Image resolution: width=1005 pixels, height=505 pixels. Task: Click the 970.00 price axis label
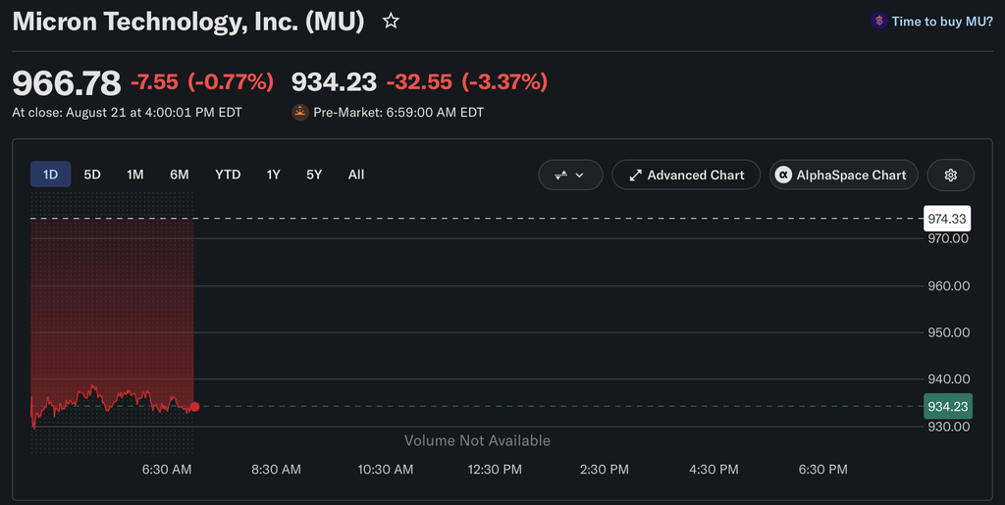coord(949,238)
